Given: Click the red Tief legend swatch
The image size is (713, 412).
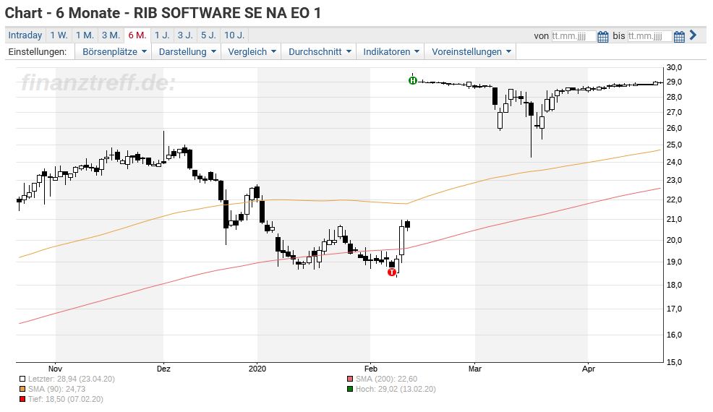Looking at the screenshot, I should tap(22, 399).
